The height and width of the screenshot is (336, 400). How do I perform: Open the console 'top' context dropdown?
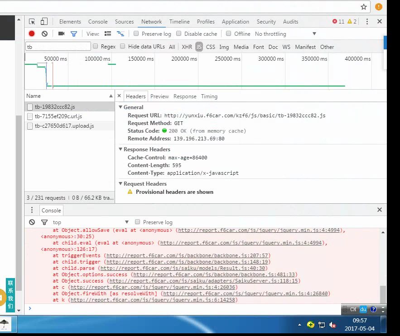click(91, 222)
